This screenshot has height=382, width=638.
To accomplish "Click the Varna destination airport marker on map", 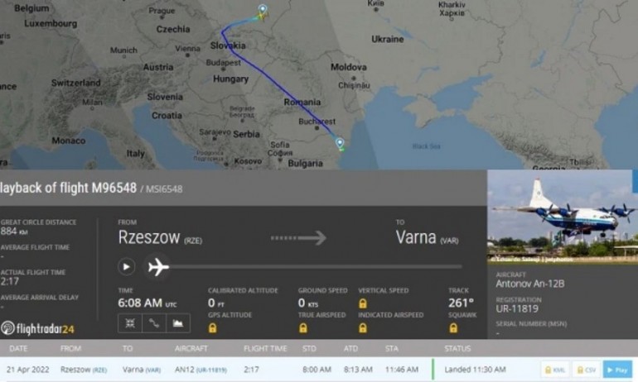I will point(340,142).
